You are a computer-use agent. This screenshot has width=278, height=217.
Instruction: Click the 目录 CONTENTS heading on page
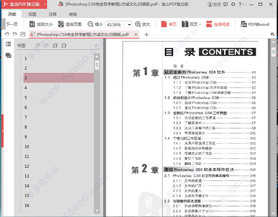[210, 52]
